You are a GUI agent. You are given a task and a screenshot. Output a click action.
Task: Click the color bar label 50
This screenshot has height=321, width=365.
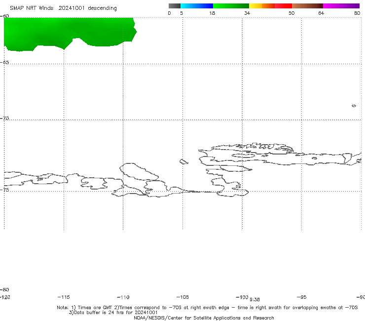pyautogui.click(x=292, y=13)
